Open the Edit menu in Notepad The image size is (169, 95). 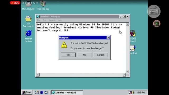point(44,20)
